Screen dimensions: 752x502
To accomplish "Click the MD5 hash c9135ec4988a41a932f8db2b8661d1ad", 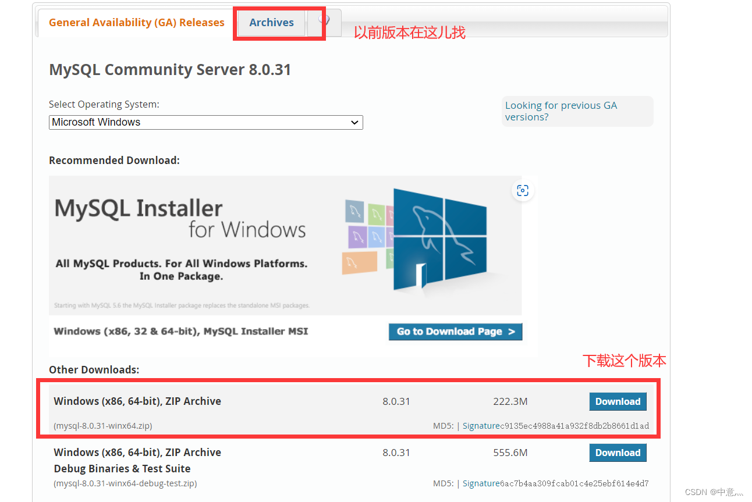I will point(574,426).
